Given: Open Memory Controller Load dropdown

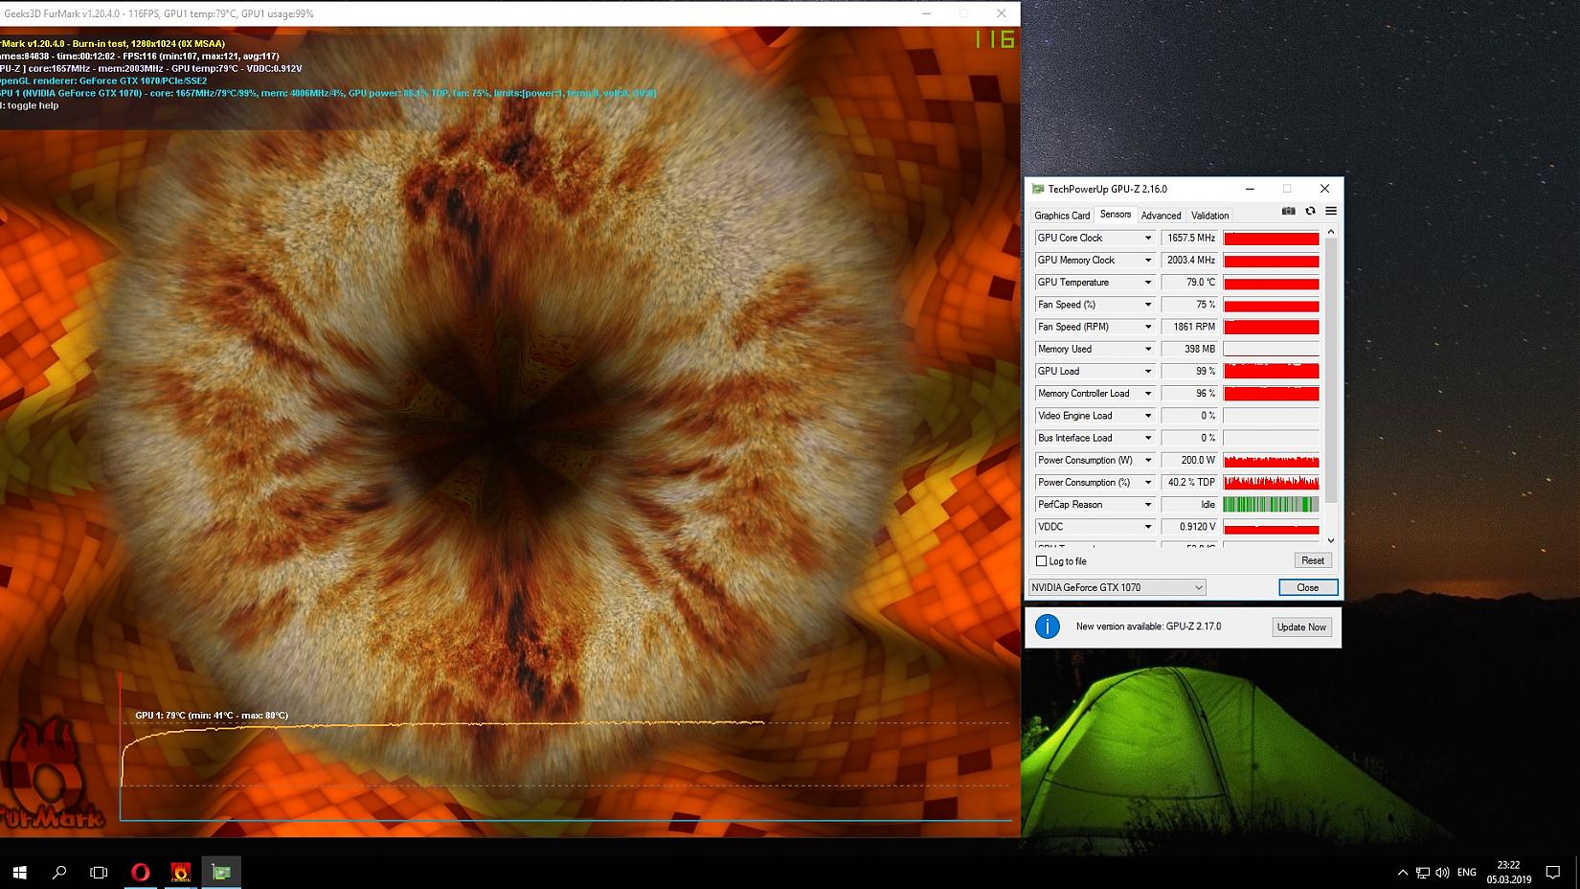Looking at the screenshot, I should [x=1147, y=394].
